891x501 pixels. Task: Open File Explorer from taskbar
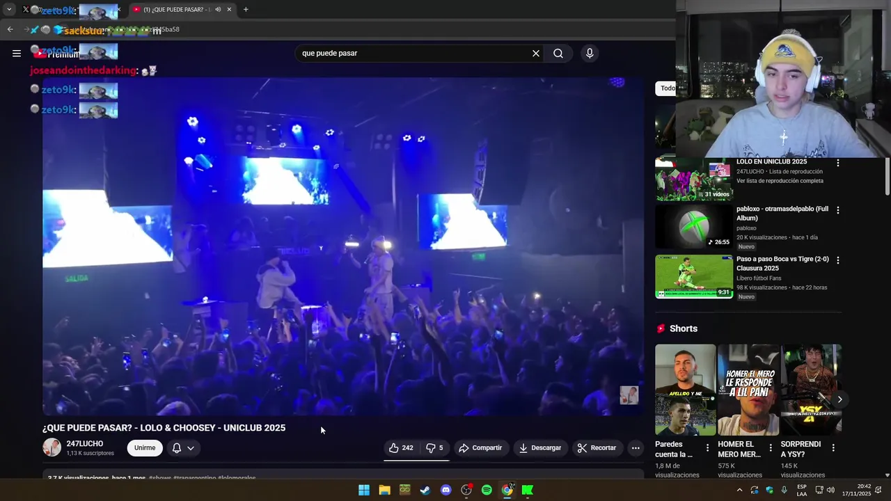(384, 490)
